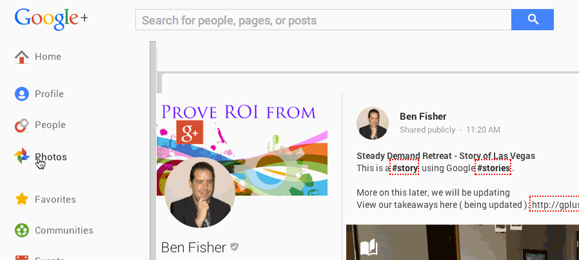Click Ben Fisher's large round profile photo
The height and width of the screenshot is (260, 579).
tap(200, 192)
